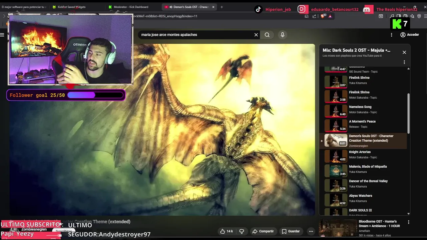Select the Demon's Souls OST browser tab
Screen dimensions: 427x240
click(x=188, y=7)
